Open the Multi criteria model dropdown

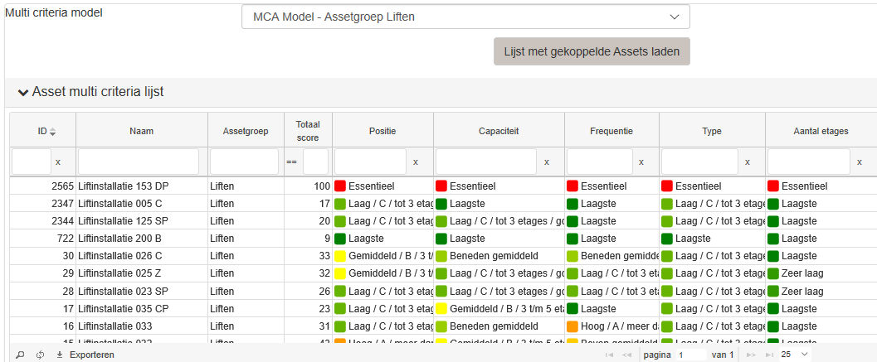(465, 17)
